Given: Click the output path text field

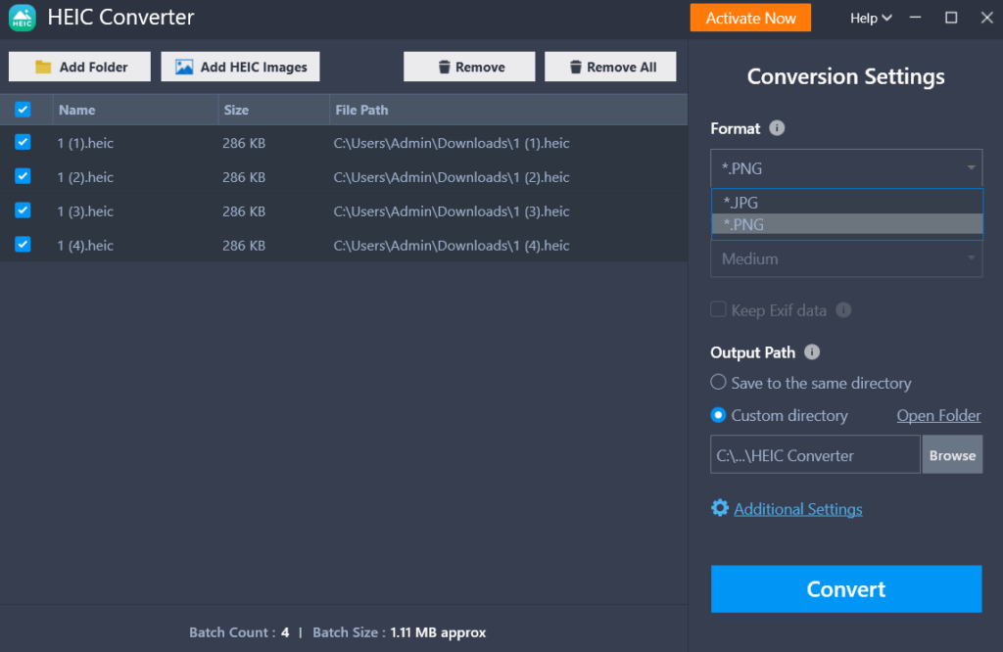Looking at the screenshot, I should tap(814, 455).
